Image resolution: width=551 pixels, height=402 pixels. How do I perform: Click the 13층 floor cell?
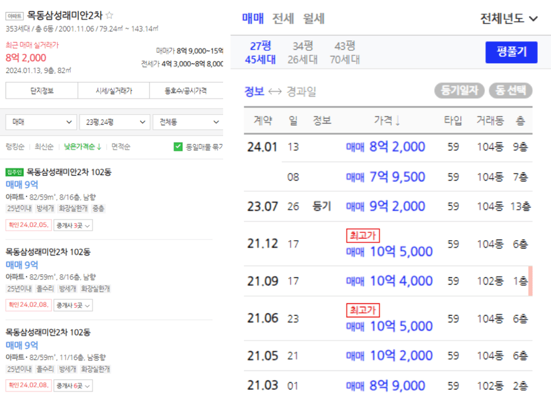point(521,206)
